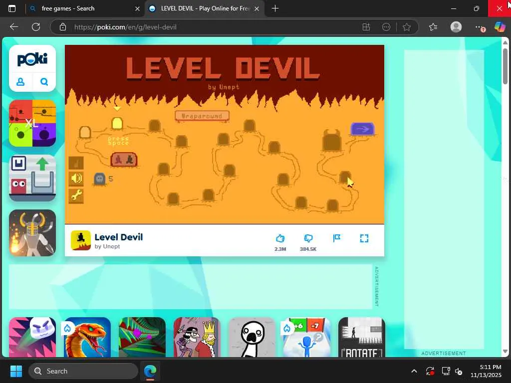
Task: Open Microsoft Edge from the taskbar
Action: coord(150,371)
